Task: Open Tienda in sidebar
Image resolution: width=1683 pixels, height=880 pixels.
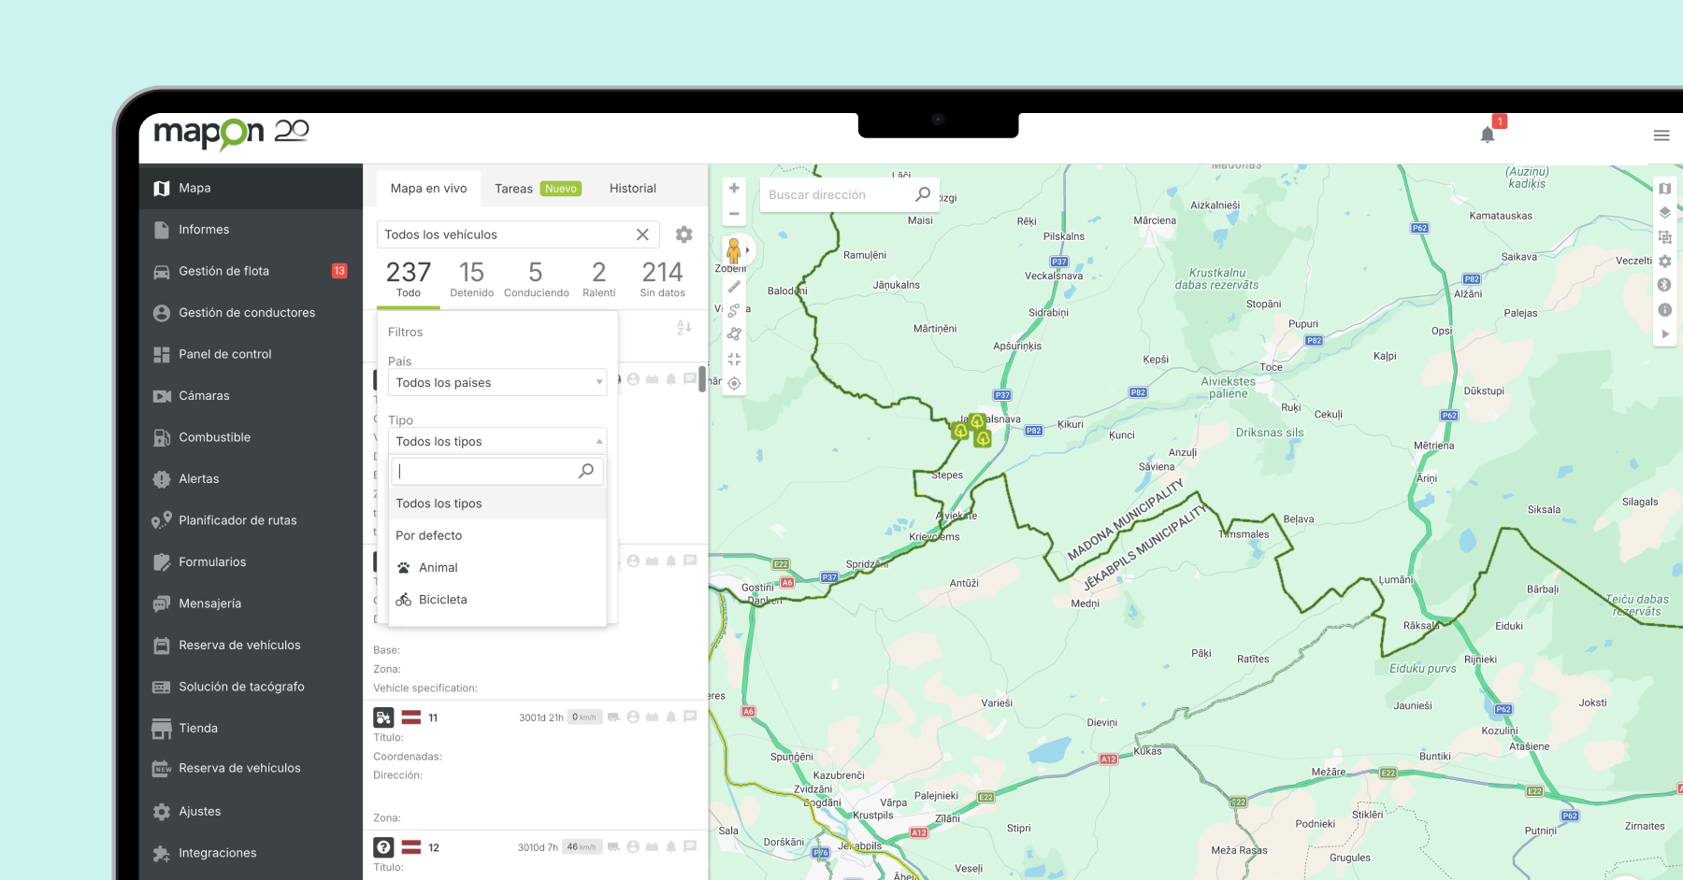Action: coord(251,728)
